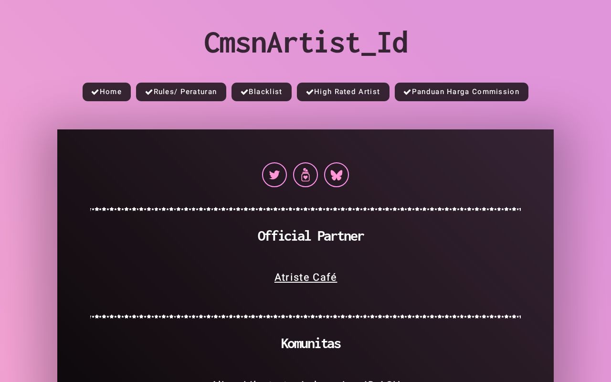Visit the Atriste Café partner link

click(x=305, y=277)
